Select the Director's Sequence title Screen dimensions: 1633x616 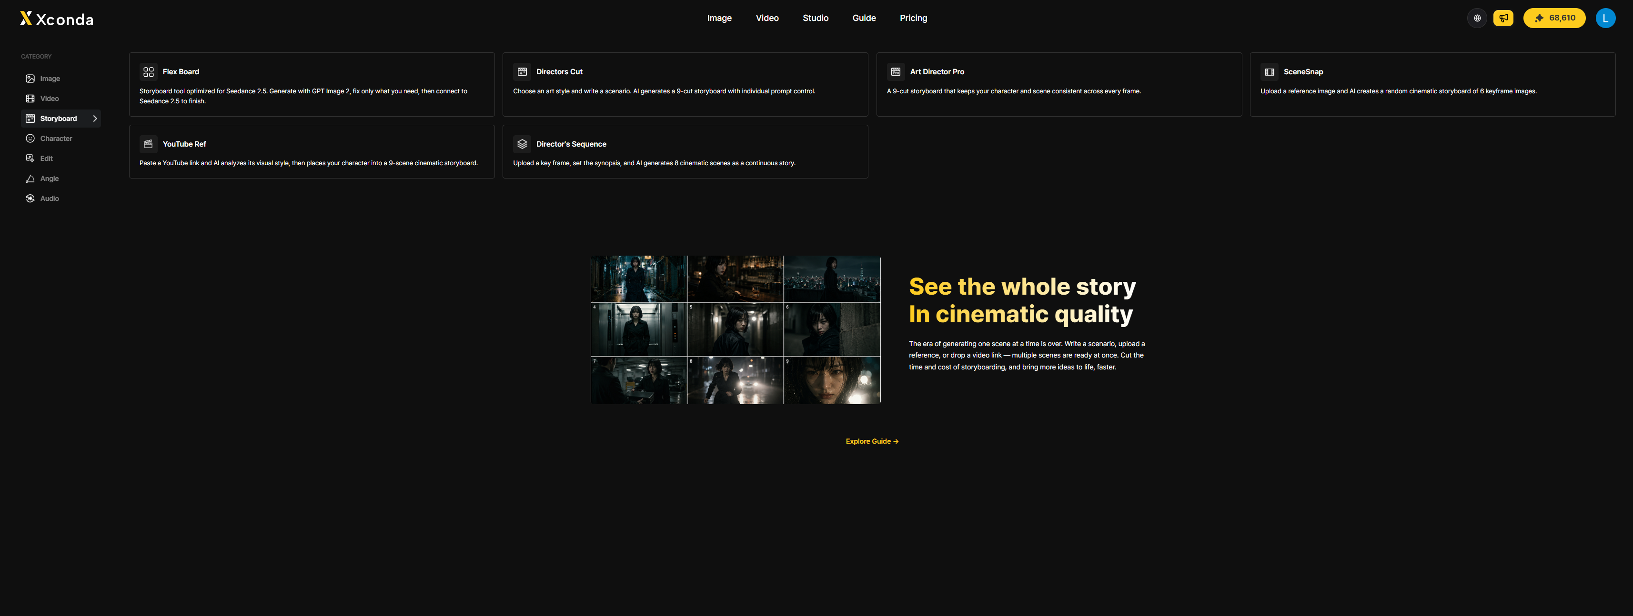coord(571,144)
